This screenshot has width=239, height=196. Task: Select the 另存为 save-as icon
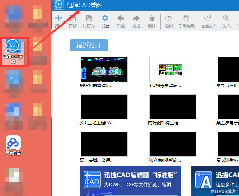[x=89, y=18]
